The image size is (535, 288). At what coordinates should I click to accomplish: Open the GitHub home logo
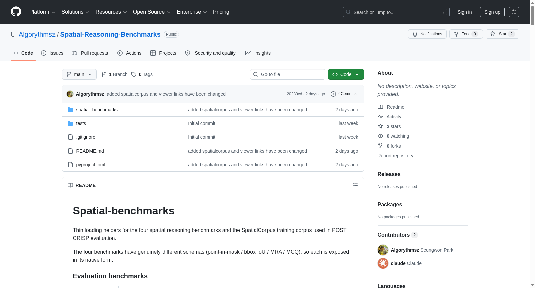click(16, 12)
